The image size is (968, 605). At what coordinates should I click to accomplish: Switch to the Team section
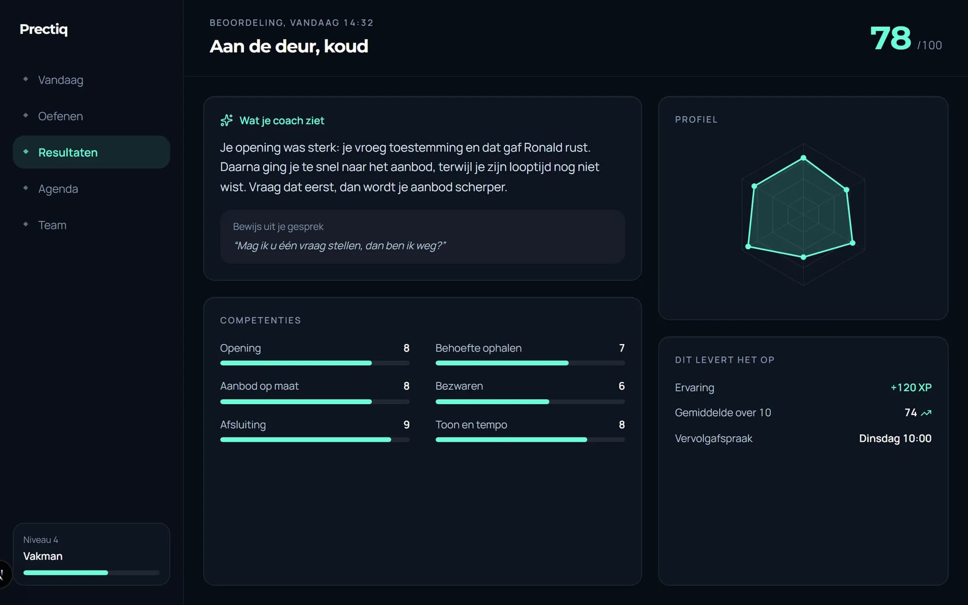tap(91, 225)
